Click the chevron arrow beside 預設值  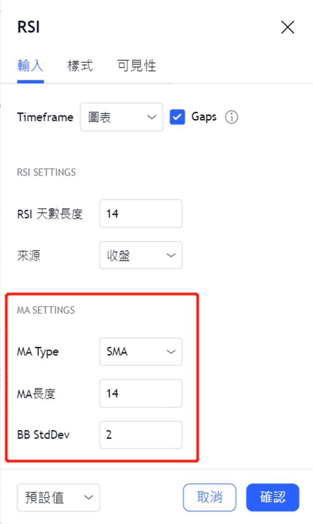tap(88, 497)
